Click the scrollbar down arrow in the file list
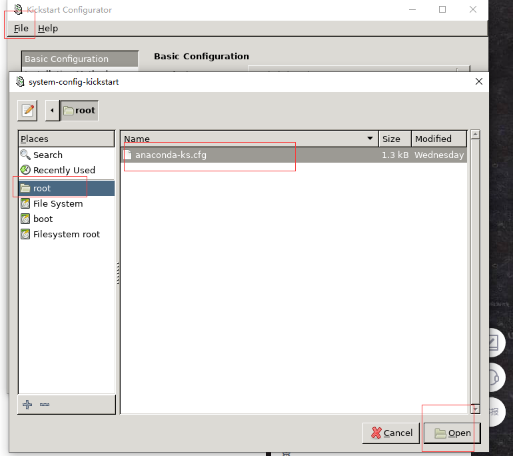 pyautogui.click(x=476, y=409)
